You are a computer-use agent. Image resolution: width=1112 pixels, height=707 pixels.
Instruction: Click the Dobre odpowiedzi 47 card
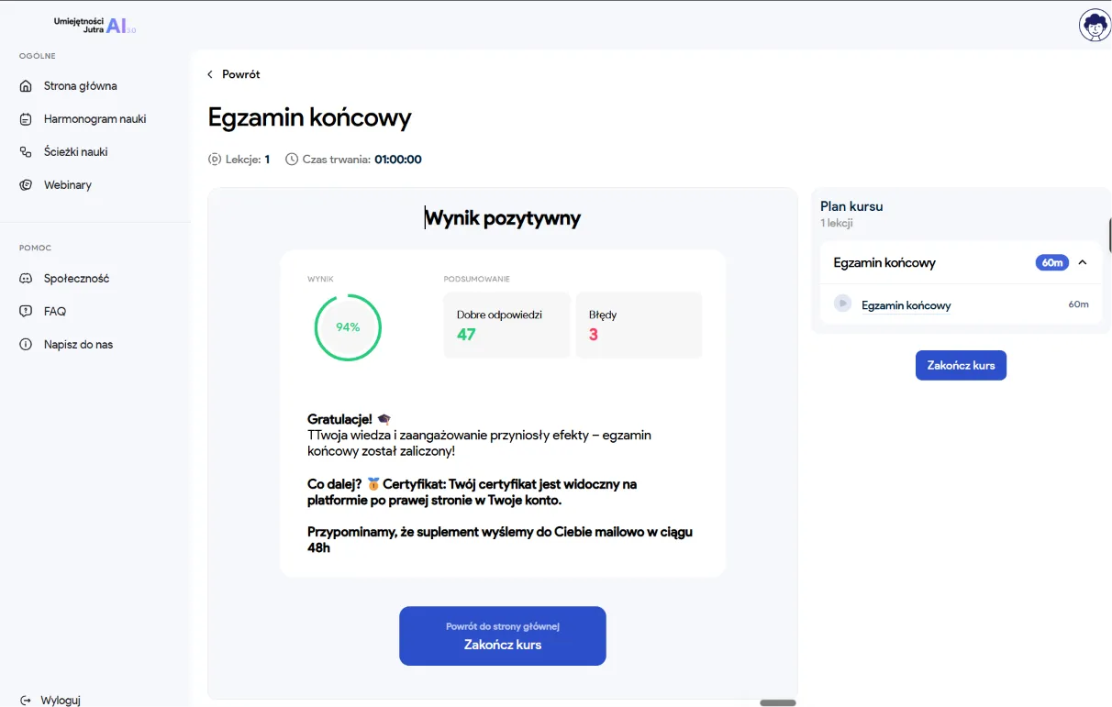coord(507,326)
